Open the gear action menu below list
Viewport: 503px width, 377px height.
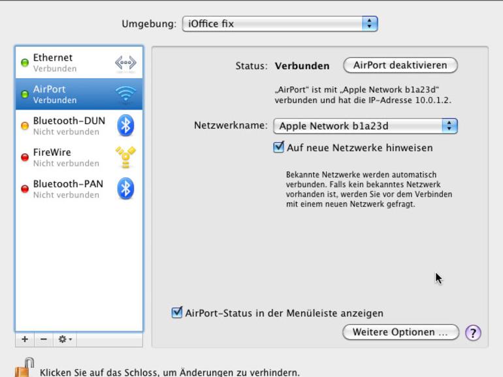click(x=65, y=339)
